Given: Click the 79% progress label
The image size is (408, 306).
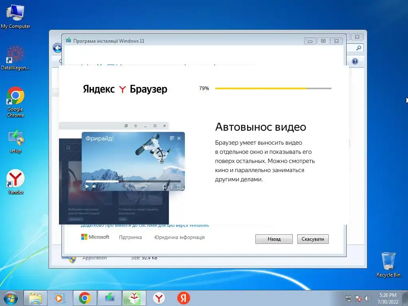Looking at the screenshot, I should (x=204, y=88).
